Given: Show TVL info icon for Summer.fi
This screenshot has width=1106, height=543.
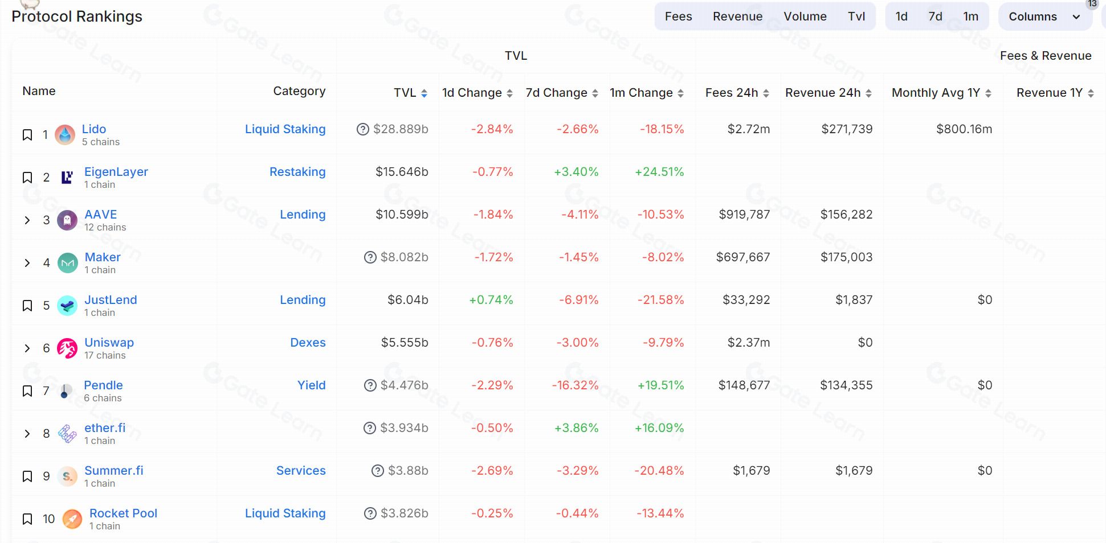Looking at the screenshot, I should tap(378, 471).
